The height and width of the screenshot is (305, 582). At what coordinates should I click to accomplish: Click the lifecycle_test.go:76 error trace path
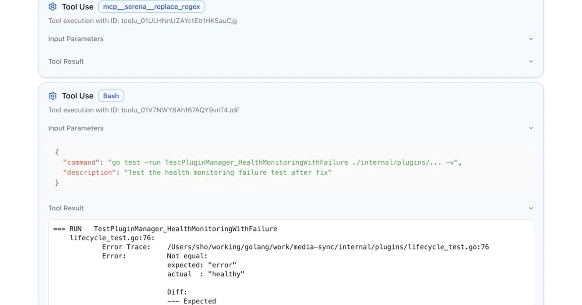click(328, 247)
